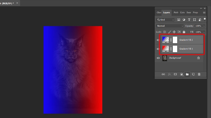Select Gradient Fill 2 layer mask thumbnail

click(x=175, y=40)
